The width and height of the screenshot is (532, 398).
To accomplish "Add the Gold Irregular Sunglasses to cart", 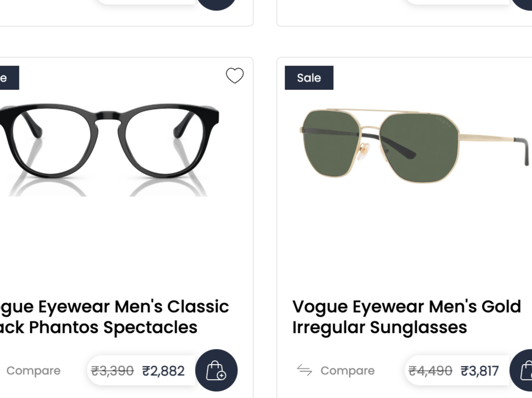I will coord(521,370).
